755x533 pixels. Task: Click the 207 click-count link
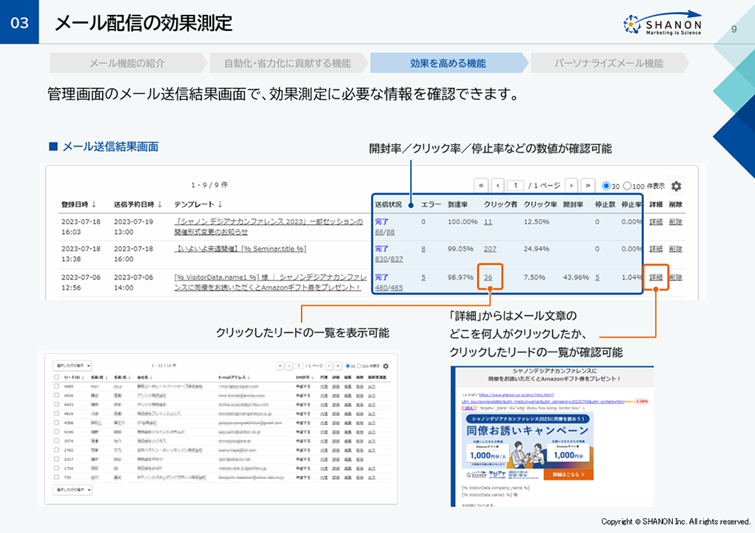[x=490, y=249]
